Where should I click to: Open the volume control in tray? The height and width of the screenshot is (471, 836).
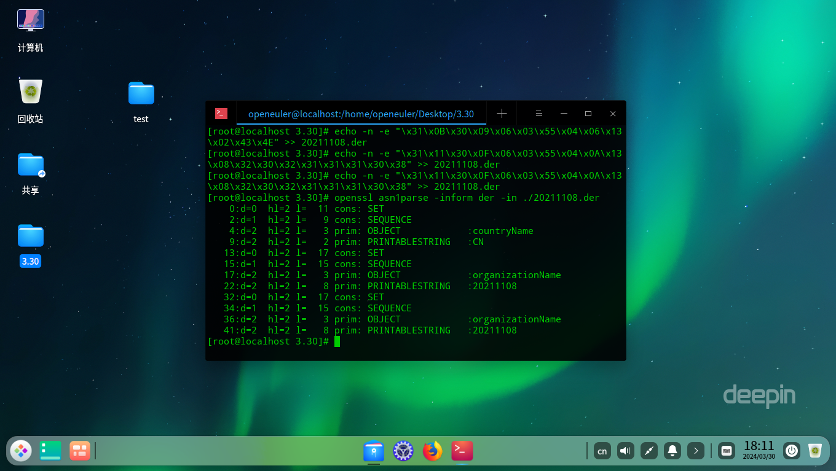(626, 451)
